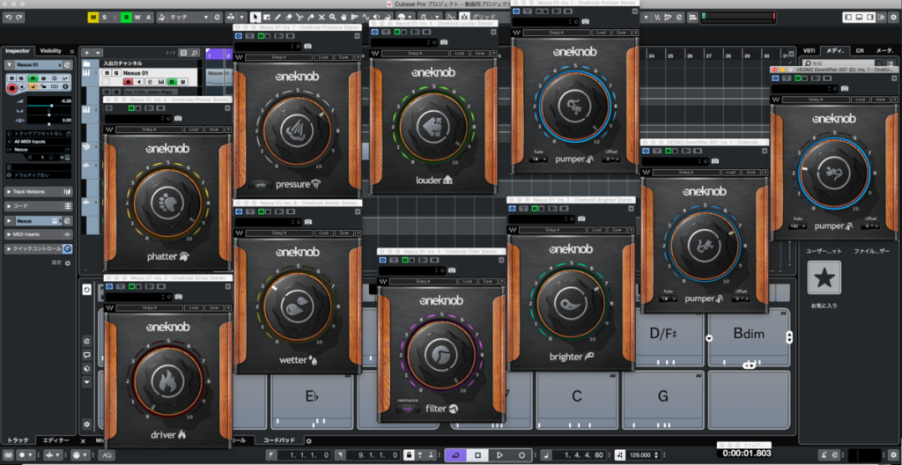Screen dimensions: 902x465
Task: Open Setup gear in top-right toolbar
Action: [895, 18]
